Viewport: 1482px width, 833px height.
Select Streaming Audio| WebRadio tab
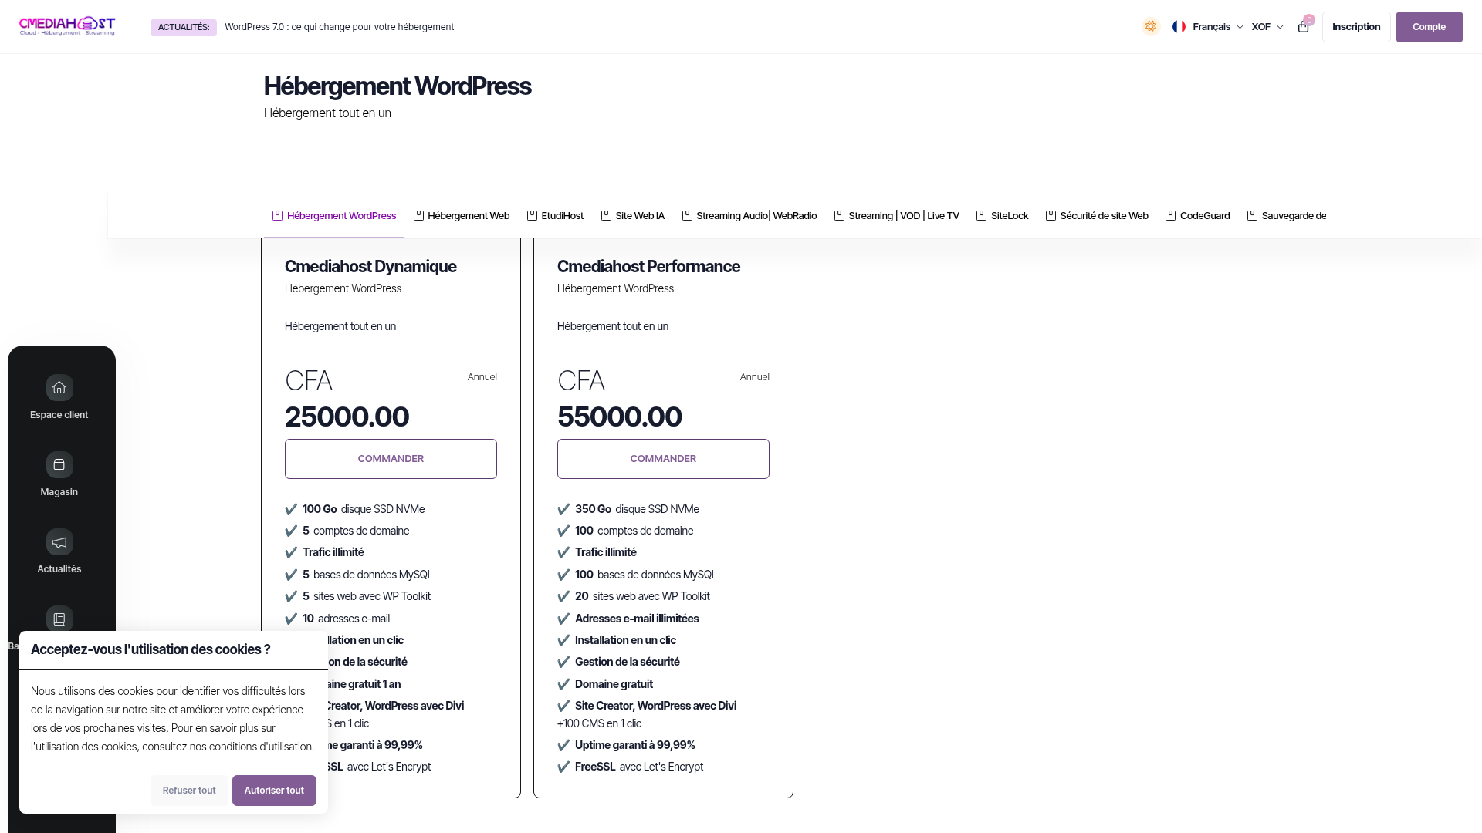[x=749, y=216]
